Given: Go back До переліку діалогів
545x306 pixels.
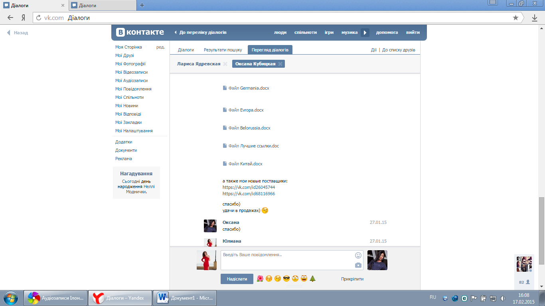Looking at the screenshot, I should pyautogui.click(x=201, y=32).
